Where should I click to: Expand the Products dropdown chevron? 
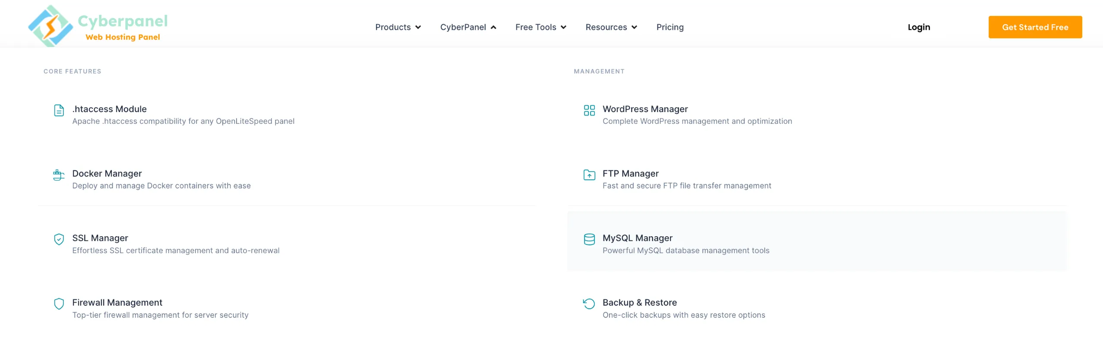[x=418, y=27]
